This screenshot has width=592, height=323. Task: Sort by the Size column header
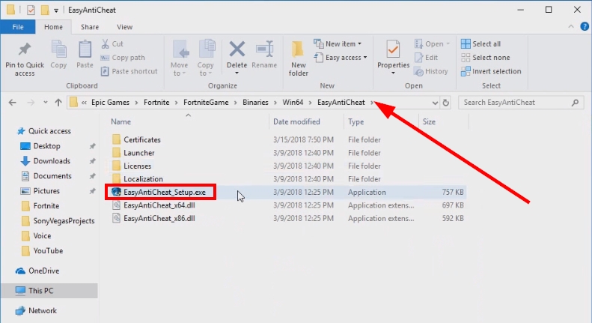[429, 122]
